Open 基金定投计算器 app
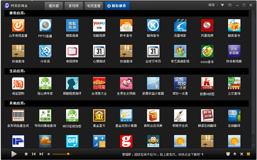Viewport: 257px width, 160px height. (126, 115)
